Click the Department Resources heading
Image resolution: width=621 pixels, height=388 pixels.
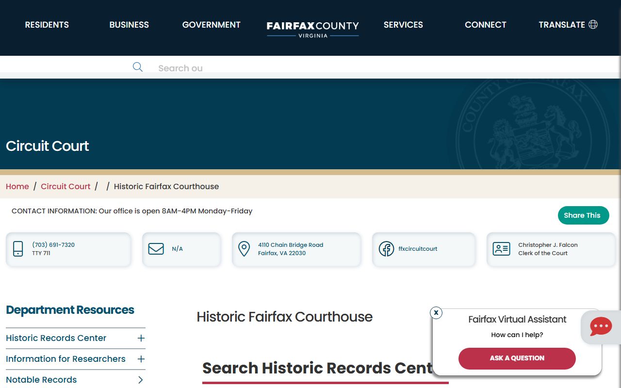coord(70,310)
